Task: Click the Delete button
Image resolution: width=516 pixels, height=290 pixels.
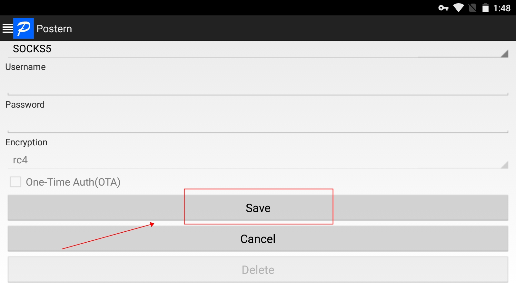Action: coord(258,270)
